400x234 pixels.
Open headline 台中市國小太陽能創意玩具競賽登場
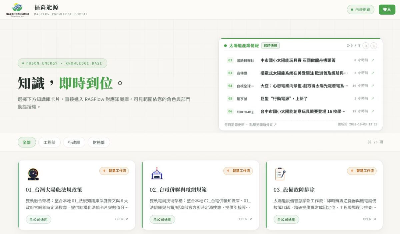coord(303,111)
